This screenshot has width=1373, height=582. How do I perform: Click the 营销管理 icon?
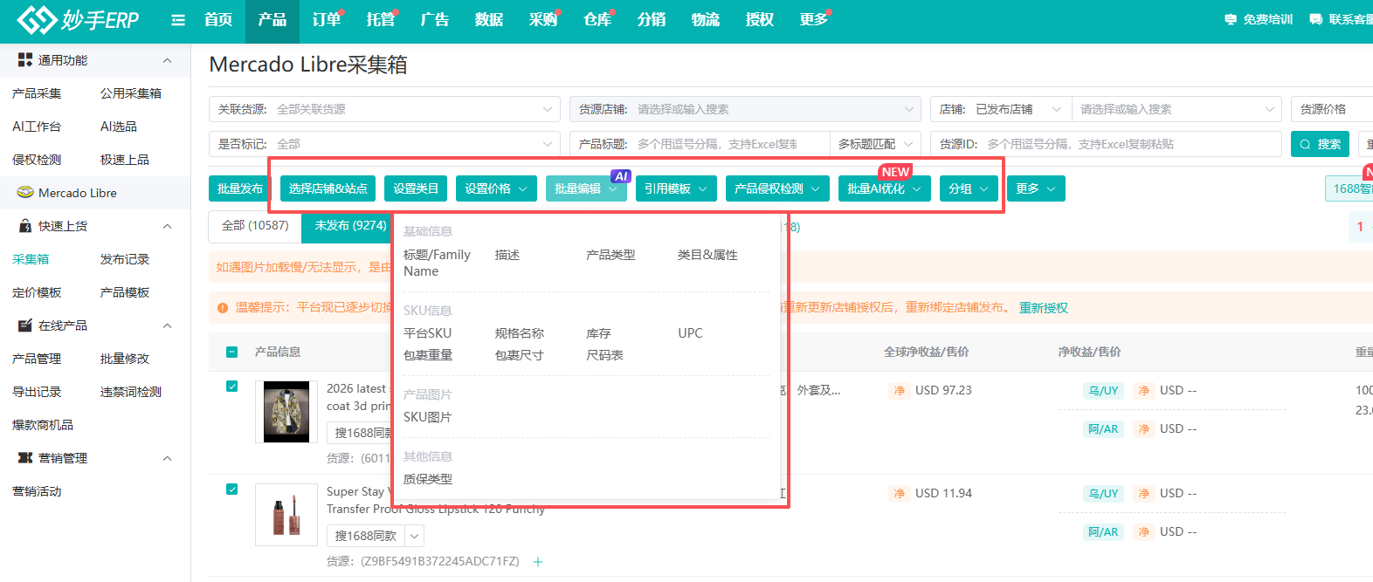[x=25, y=458]
